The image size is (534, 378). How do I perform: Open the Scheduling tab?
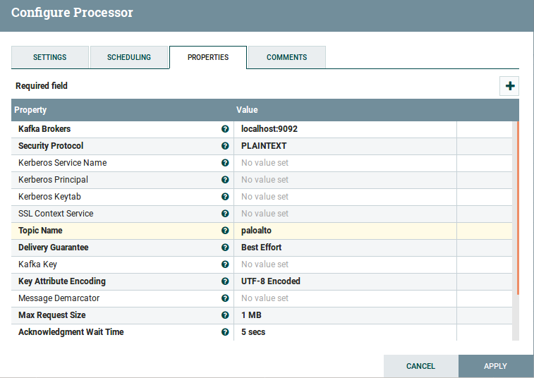128,57
